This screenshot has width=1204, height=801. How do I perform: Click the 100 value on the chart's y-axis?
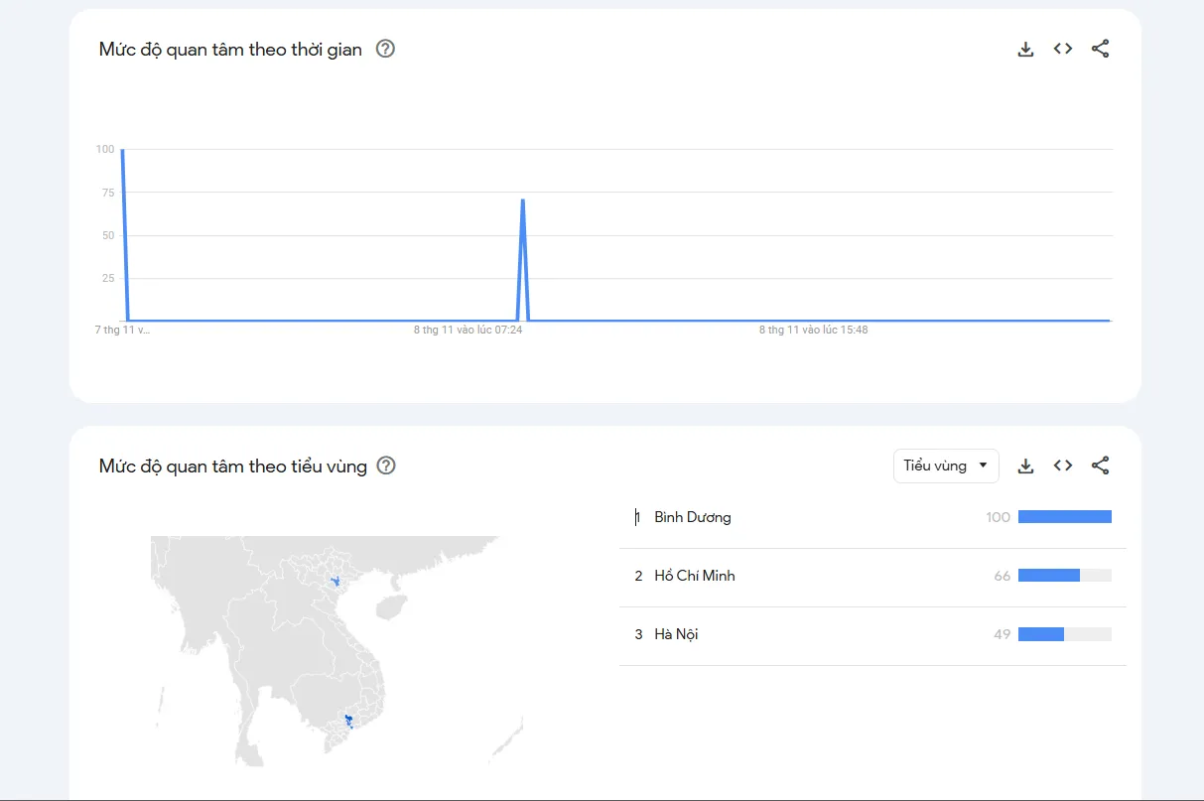104,150
